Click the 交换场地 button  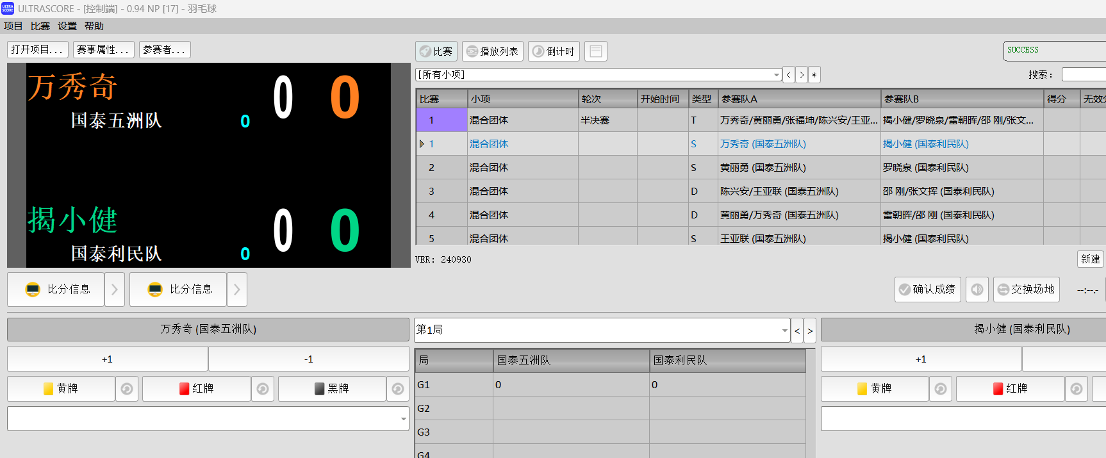coord(1026,290)
